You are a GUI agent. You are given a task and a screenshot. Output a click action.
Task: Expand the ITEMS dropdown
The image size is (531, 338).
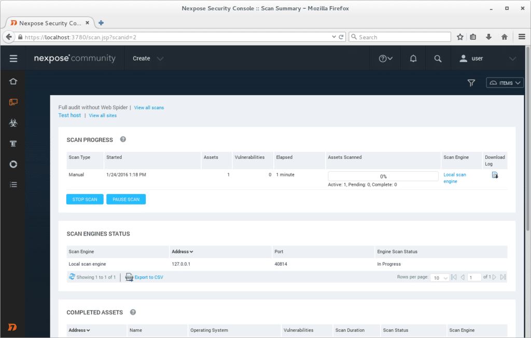point(504,83)
